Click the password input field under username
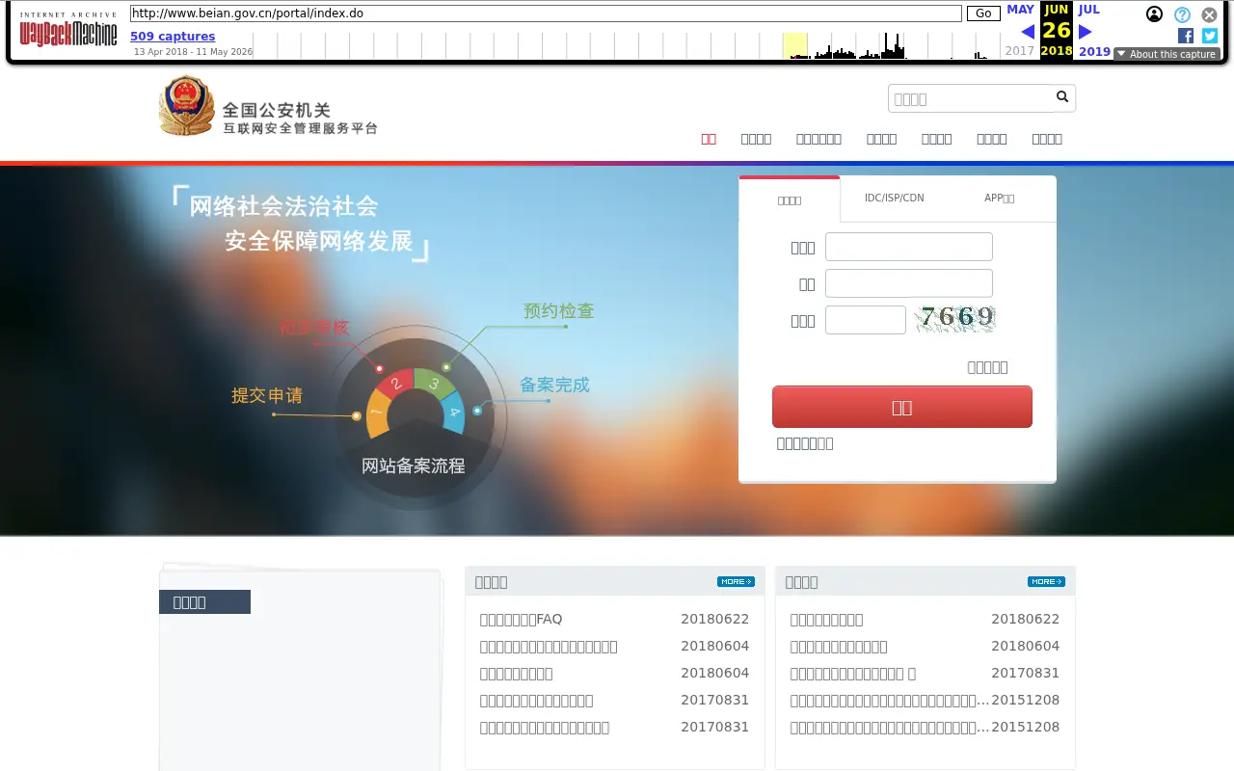Screen dimensions: 1234x771 pos(909,283)
